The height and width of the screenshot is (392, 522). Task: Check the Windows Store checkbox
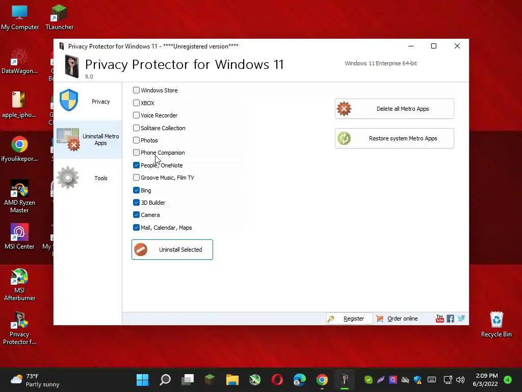(x=136, y=90)
